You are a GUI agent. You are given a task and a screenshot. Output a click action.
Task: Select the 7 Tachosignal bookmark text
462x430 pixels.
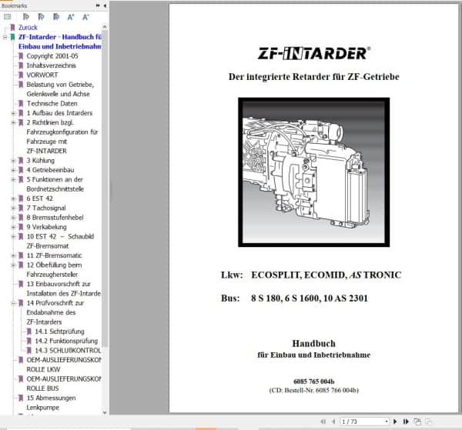point(46,208)
